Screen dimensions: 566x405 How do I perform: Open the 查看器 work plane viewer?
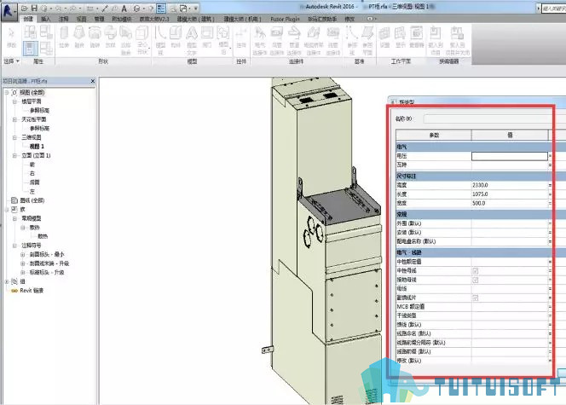click(416, 38)
